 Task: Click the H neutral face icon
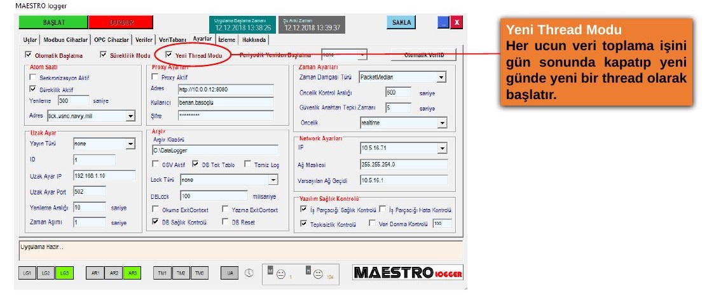click(x=317, y=274)
